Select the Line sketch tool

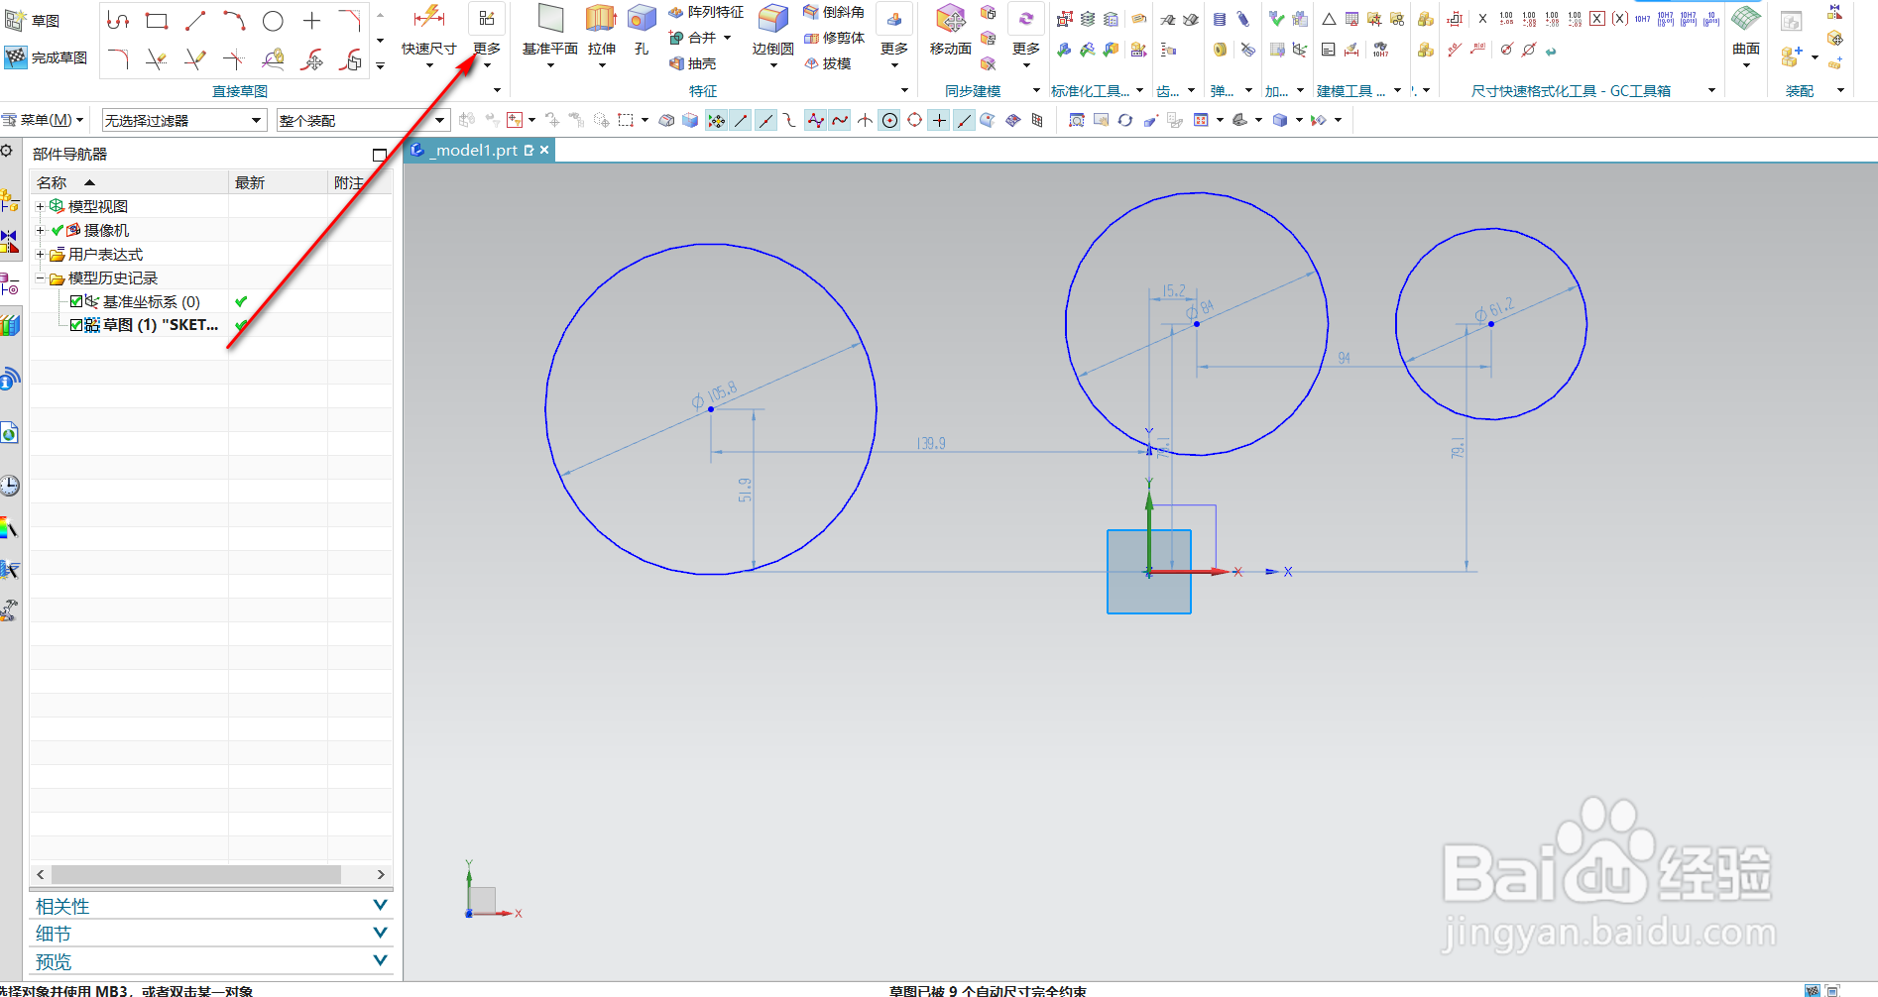point(195,21)
